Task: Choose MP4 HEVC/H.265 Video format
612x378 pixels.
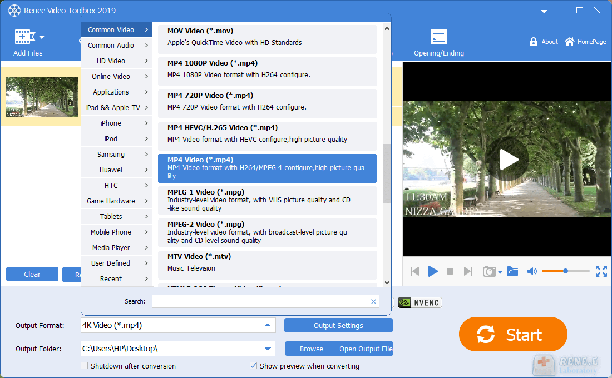Action: click(268, 136)
